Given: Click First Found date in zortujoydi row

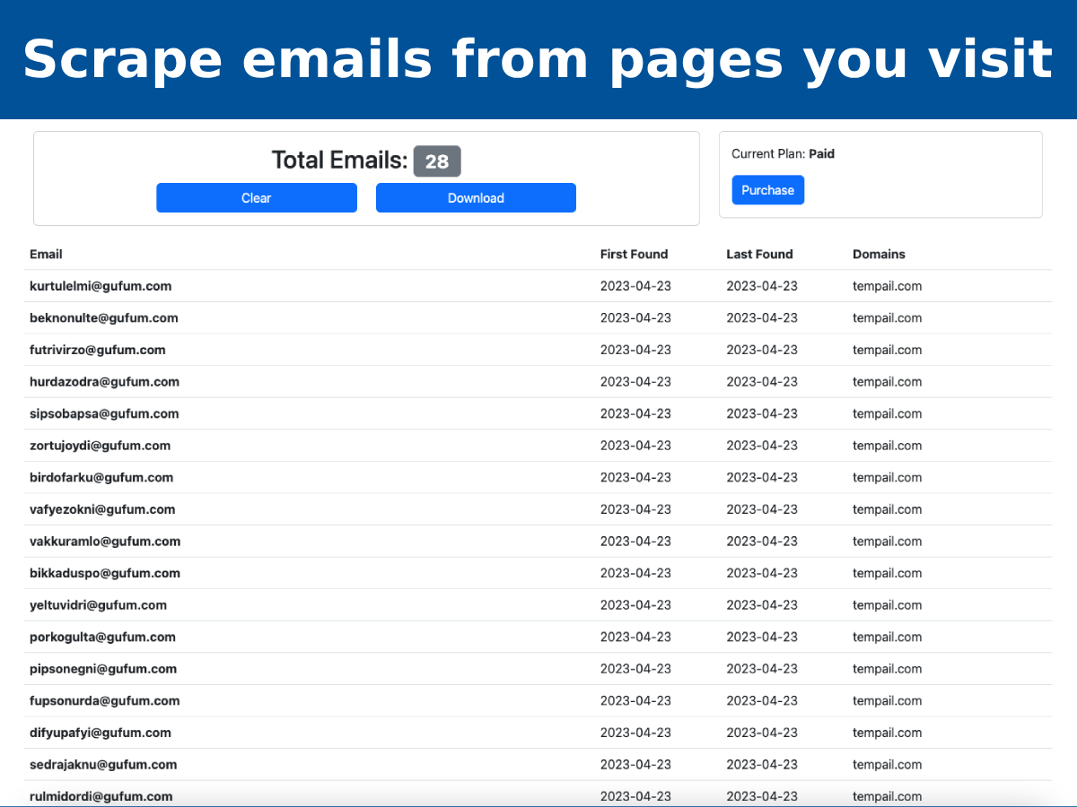Looking at the screenshot, I should click(635, 446).
